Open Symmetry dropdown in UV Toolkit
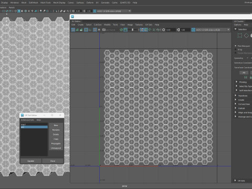The image size is (252, 189). (247, 58)
